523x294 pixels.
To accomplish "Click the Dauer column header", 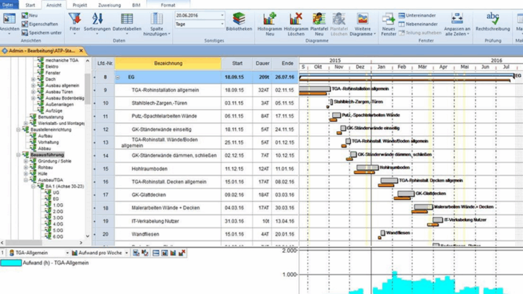I will 263,63.
